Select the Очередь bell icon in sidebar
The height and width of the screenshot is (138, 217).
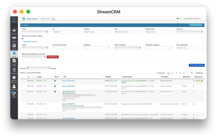click(x=14, y=54)
